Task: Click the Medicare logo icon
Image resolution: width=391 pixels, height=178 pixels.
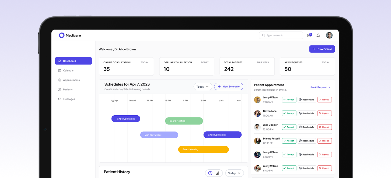Action: pyautogui.click(x=62, y=35)
